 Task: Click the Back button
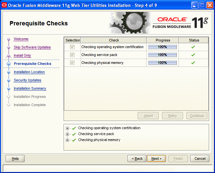137,159
